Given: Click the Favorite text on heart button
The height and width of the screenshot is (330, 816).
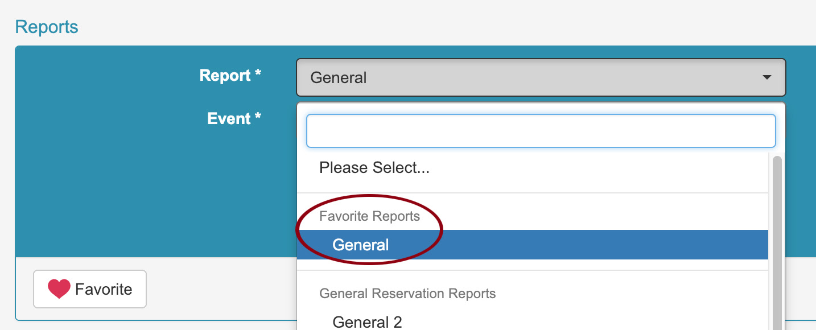Looking at the screenshot, I should click(104, 290).
